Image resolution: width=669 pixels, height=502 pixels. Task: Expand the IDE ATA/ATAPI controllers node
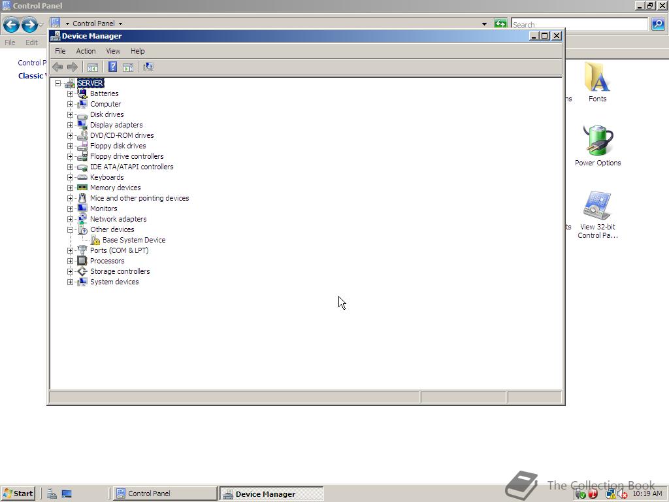(x=71, y=167)
